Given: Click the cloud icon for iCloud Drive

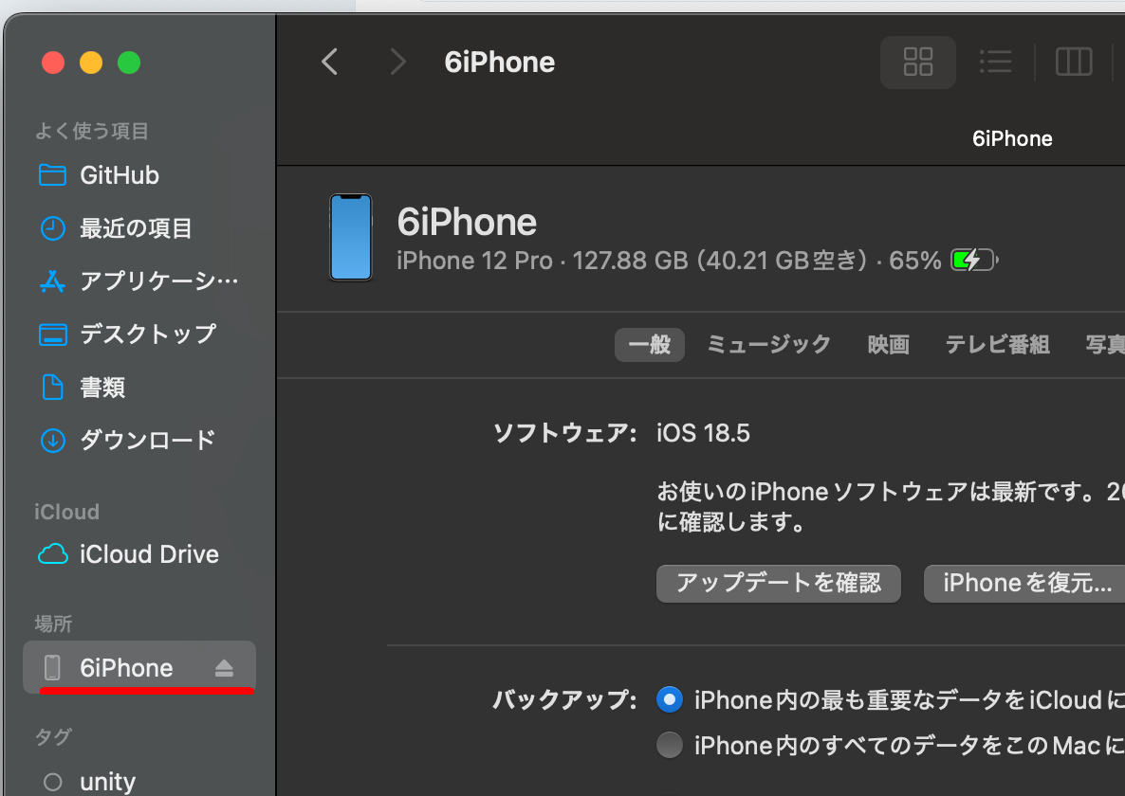Looking at the screenshot, I should click(52, 553).
